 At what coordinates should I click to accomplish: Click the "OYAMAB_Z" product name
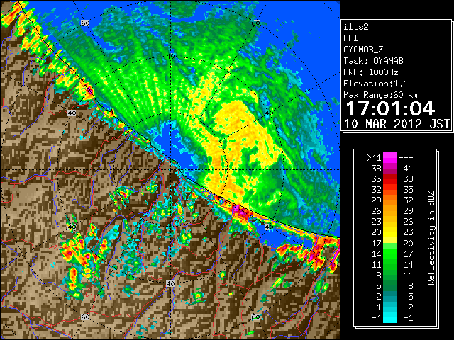click(363, 50)
